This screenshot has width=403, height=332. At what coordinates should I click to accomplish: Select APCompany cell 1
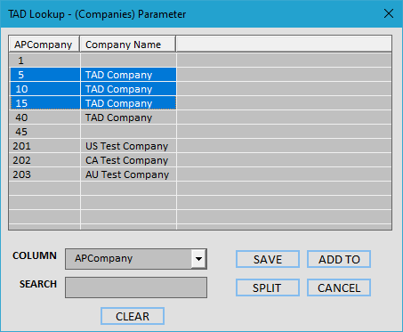[44, 61]
